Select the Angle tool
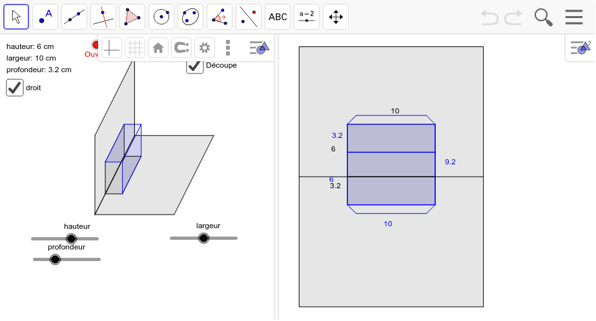596x321 pixels. pyautogui.click(x=220, y=17)
